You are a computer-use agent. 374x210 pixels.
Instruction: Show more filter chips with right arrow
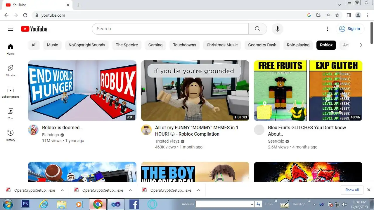pyautogui.click(x=361, y=45)
